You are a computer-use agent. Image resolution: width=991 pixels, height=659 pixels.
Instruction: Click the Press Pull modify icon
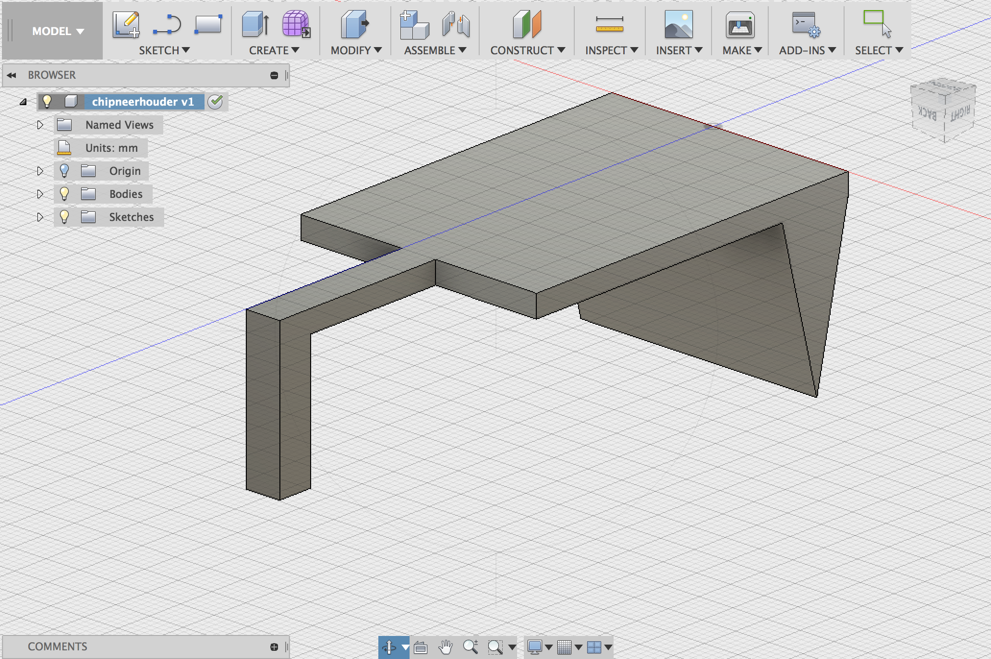(x=355, y=24)
